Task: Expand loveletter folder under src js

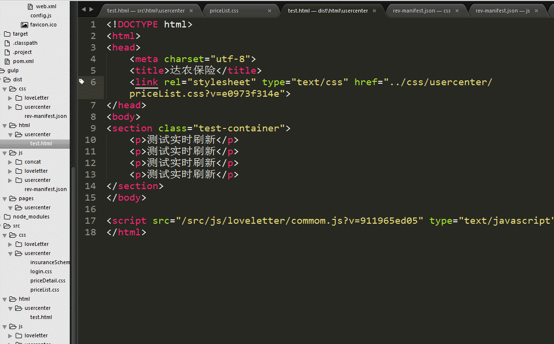Action: click(x=10, y=336)
